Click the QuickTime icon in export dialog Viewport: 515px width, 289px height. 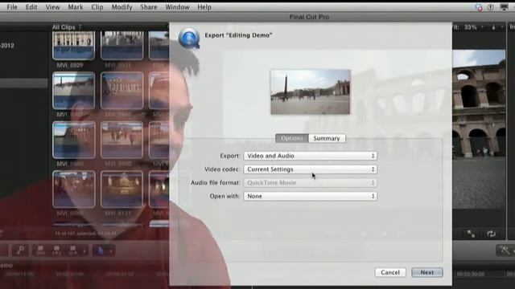(x=189, y=39)
